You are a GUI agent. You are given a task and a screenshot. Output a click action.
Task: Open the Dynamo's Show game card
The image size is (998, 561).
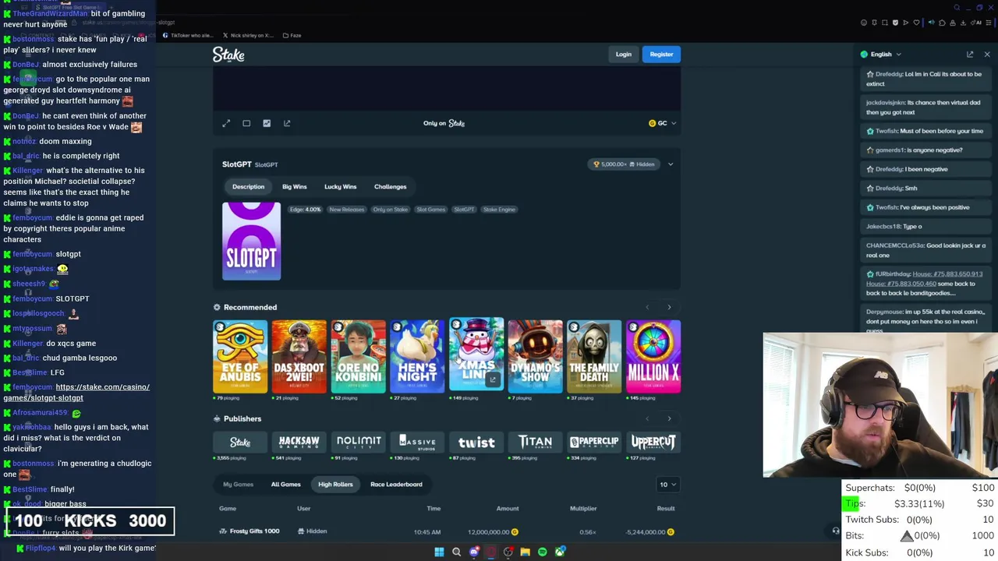[535, 356]
